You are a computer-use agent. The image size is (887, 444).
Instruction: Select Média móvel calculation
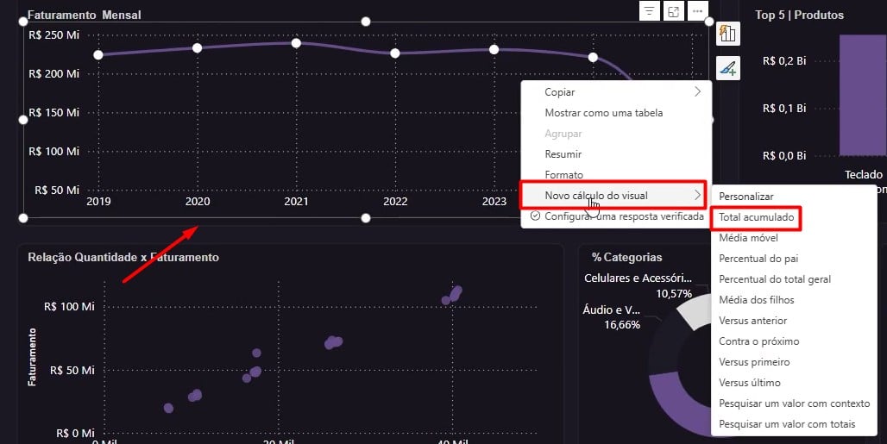click(794, 238)
